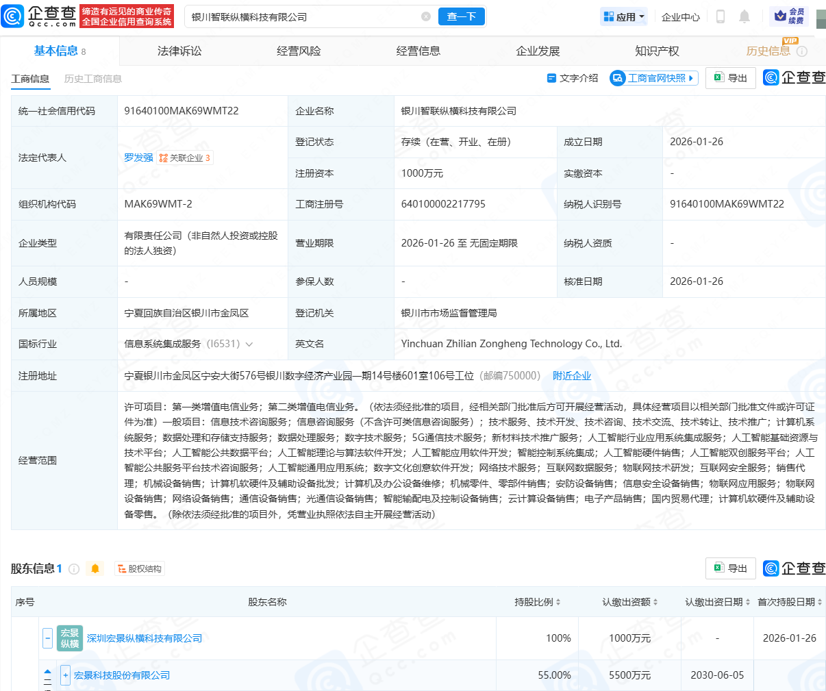Collapse the 深圳宏景纵横科技有限公司 shareholder row
Viewport: 826px width, 691px height.
tap(47, 638)
